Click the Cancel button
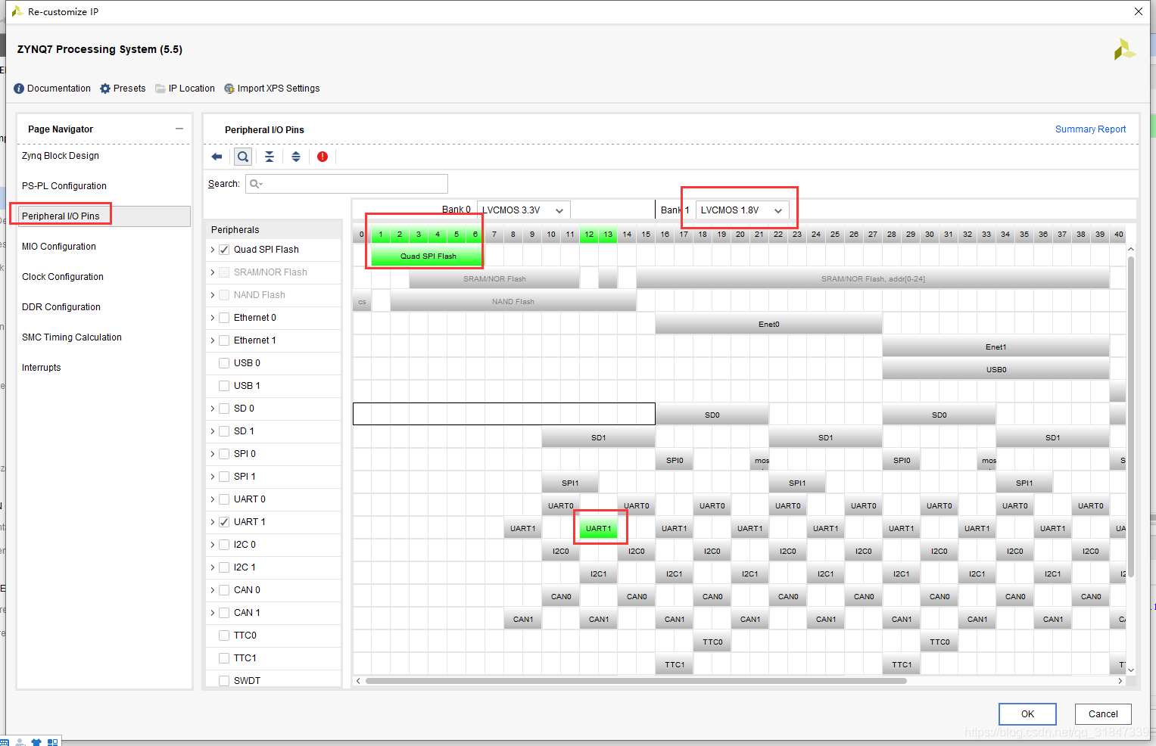Viewport: 1156px width, 746px height. pos(1103,714)
